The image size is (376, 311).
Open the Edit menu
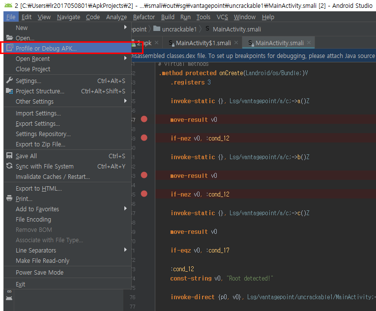tap(27, 17)
